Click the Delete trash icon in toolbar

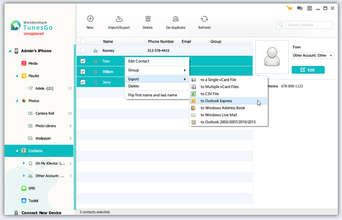148,19
